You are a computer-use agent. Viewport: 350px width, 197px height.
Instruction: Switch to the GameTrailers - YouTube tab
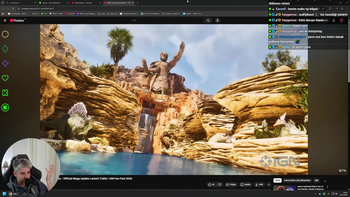tap(86, 3)
